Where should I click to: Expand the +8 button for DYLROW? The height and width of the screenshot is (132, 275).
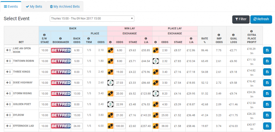(x=8, y=115)
